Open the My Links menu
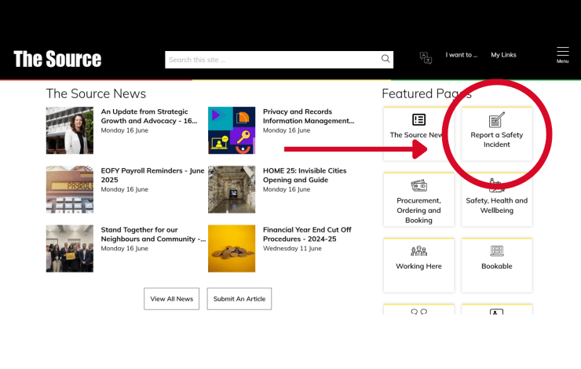The image size is (581, 369). 503,55
